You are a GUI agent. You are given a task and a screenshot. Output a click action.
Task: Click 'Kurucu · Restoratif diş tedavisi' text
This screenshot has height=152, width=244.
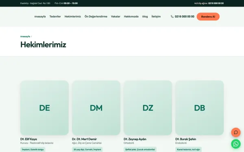pyautogui.click(x=37, y=143)
